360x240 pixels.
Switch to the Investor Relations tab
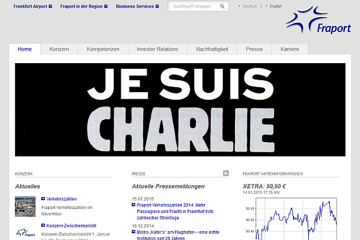click(157, 49)
